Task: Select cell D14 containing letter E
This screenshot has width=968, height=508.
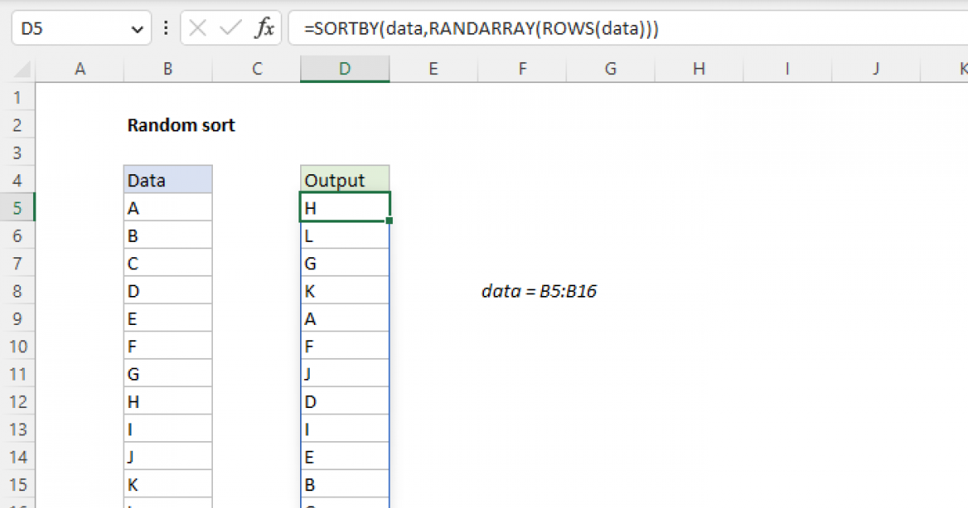Action: click(344, 456)
